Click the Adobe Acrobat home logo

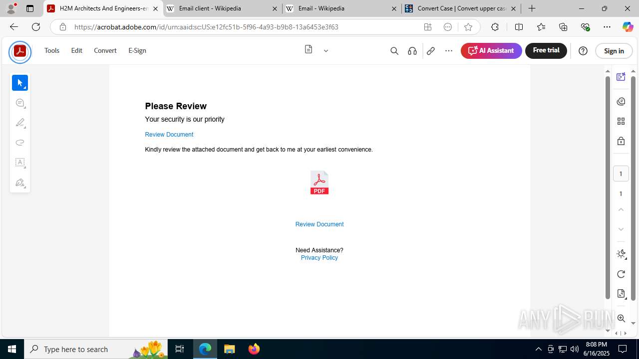tap(20, 52)
